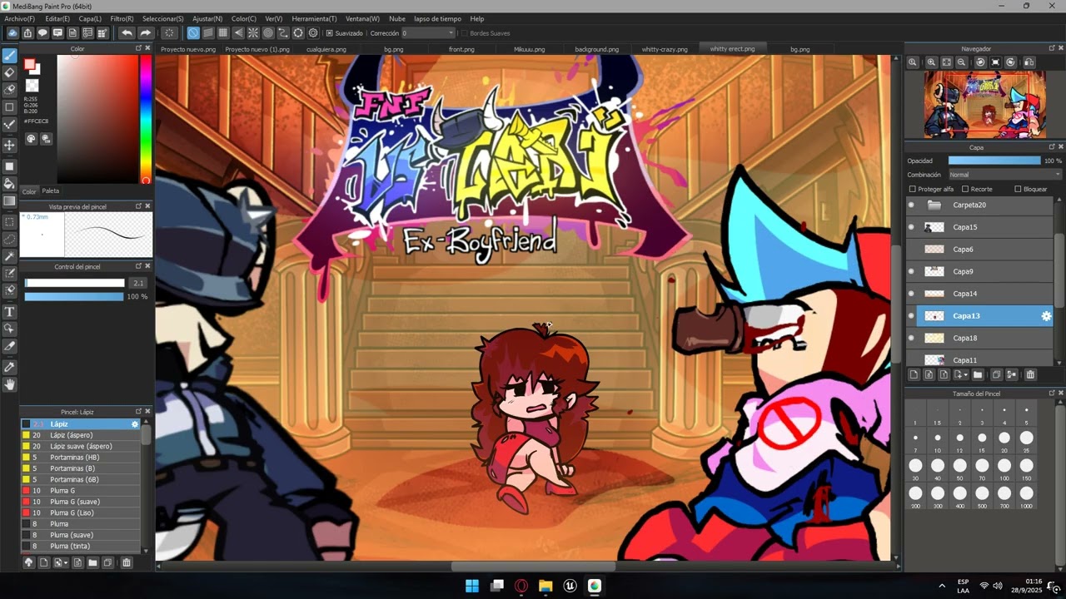Select the Magic Wand tool
Image resolution: width=1066 pixels, height=599 pixels.
[10, 256]
